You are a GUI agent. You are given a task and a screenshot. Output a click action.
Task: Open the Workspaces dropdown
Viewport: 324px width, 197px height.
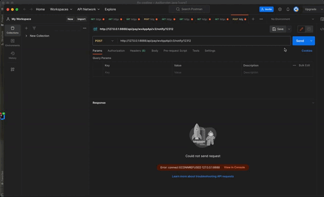61,9
